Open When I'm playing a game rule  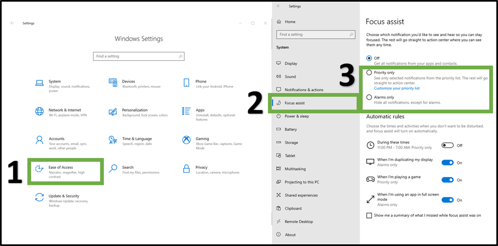click(x=399, y=180)
